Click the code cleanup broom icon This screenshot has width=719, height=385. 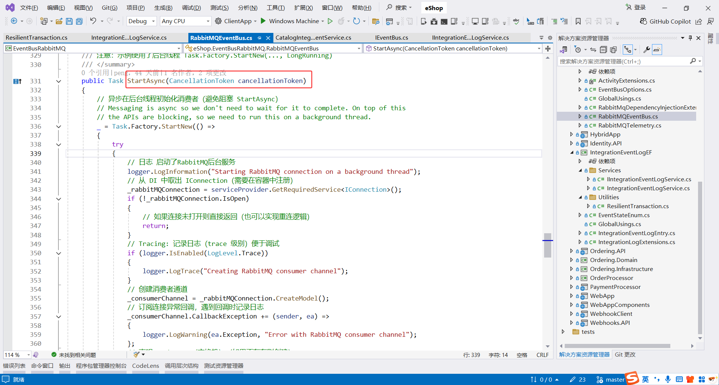pyautogui.click(x=136, y=354)
